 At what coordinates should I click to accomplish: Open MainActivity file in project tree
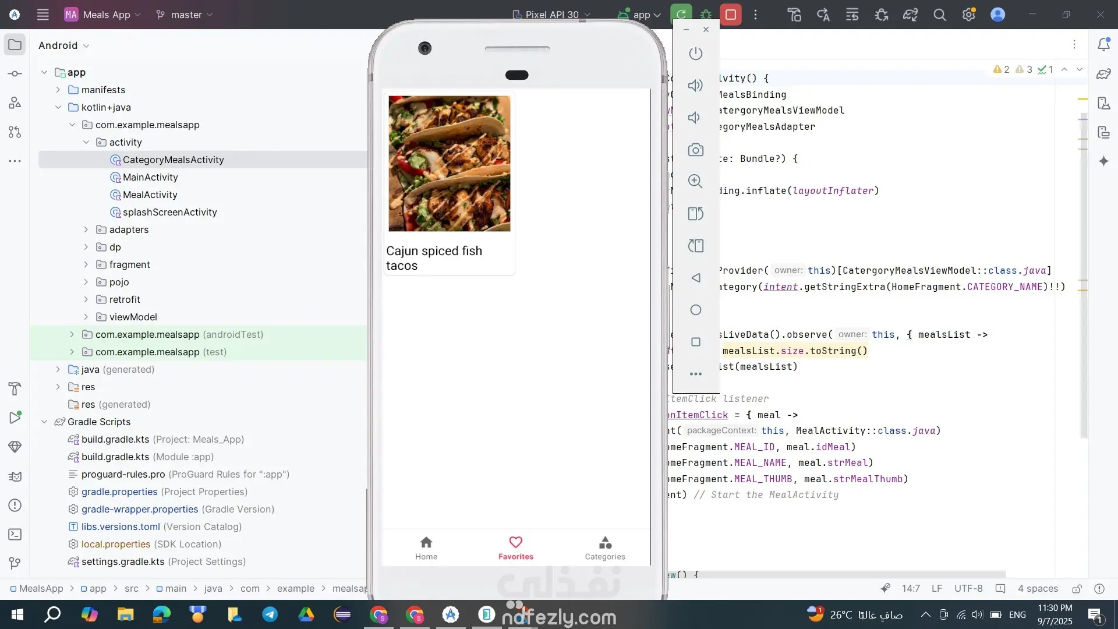click(150, 177)
